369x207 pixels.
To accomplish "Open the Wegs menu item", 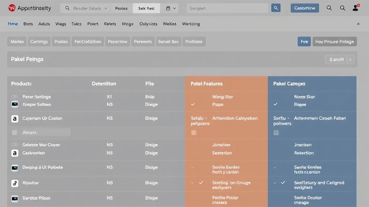I will (x=61, y=24).
